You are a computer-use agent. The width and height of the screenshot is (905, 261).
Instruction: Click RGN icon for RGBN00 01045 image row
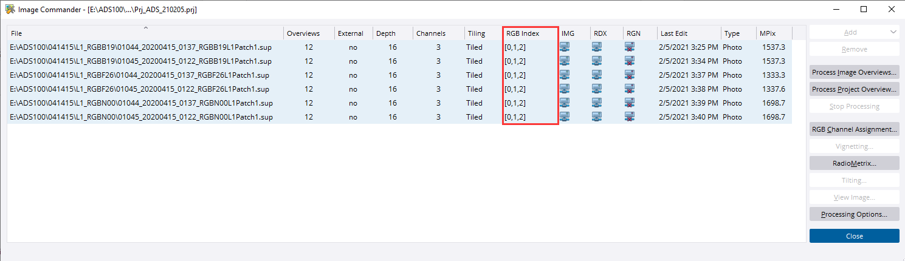630,117
